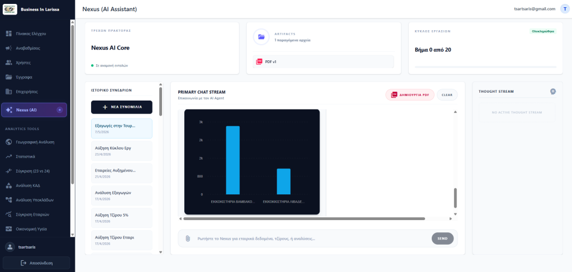Click the Nexus (AI Assistant) page title
This screenshot has height=272, width=572.
click(110, 9)
